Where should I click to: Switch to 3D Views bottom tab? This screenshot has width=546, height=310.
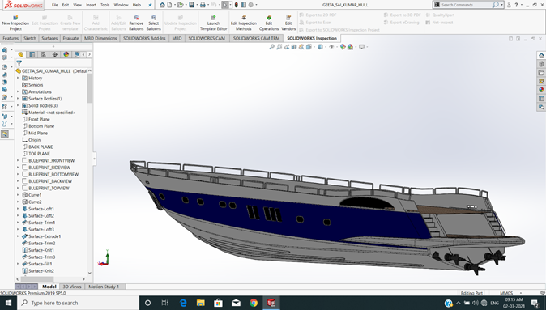tap(72, 287)
